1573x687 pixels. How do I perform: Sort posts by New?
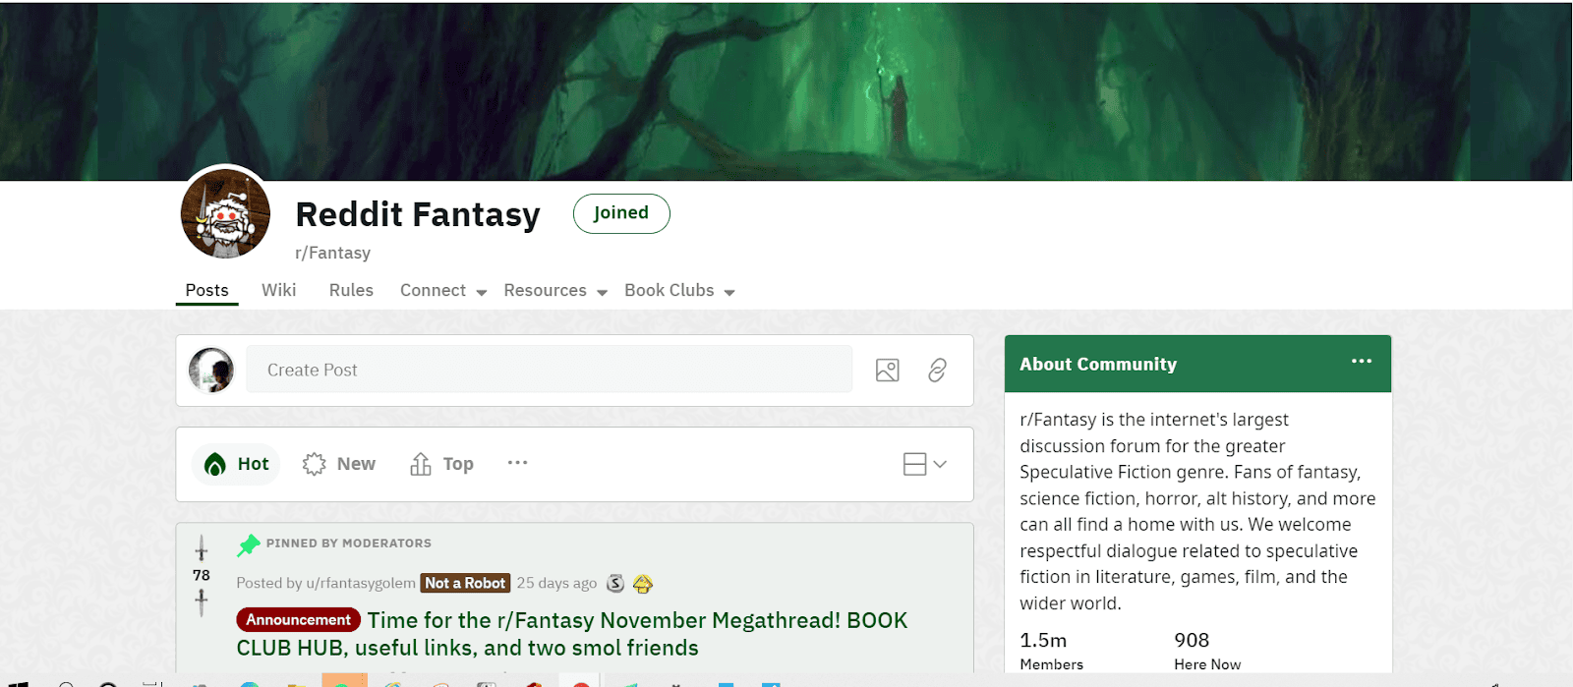pos(339,464)
